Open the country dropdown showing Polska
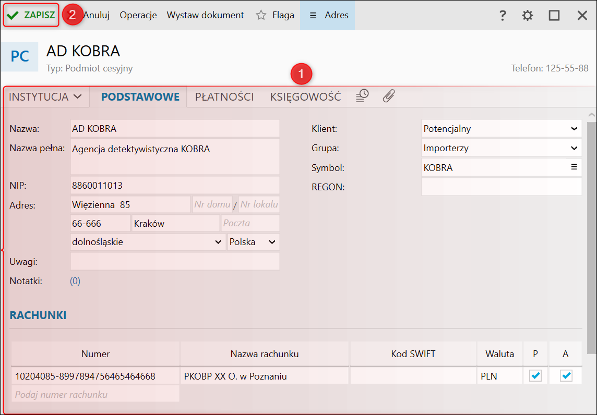Viewport: 597px width, 415px height. [x=272, y=242]
